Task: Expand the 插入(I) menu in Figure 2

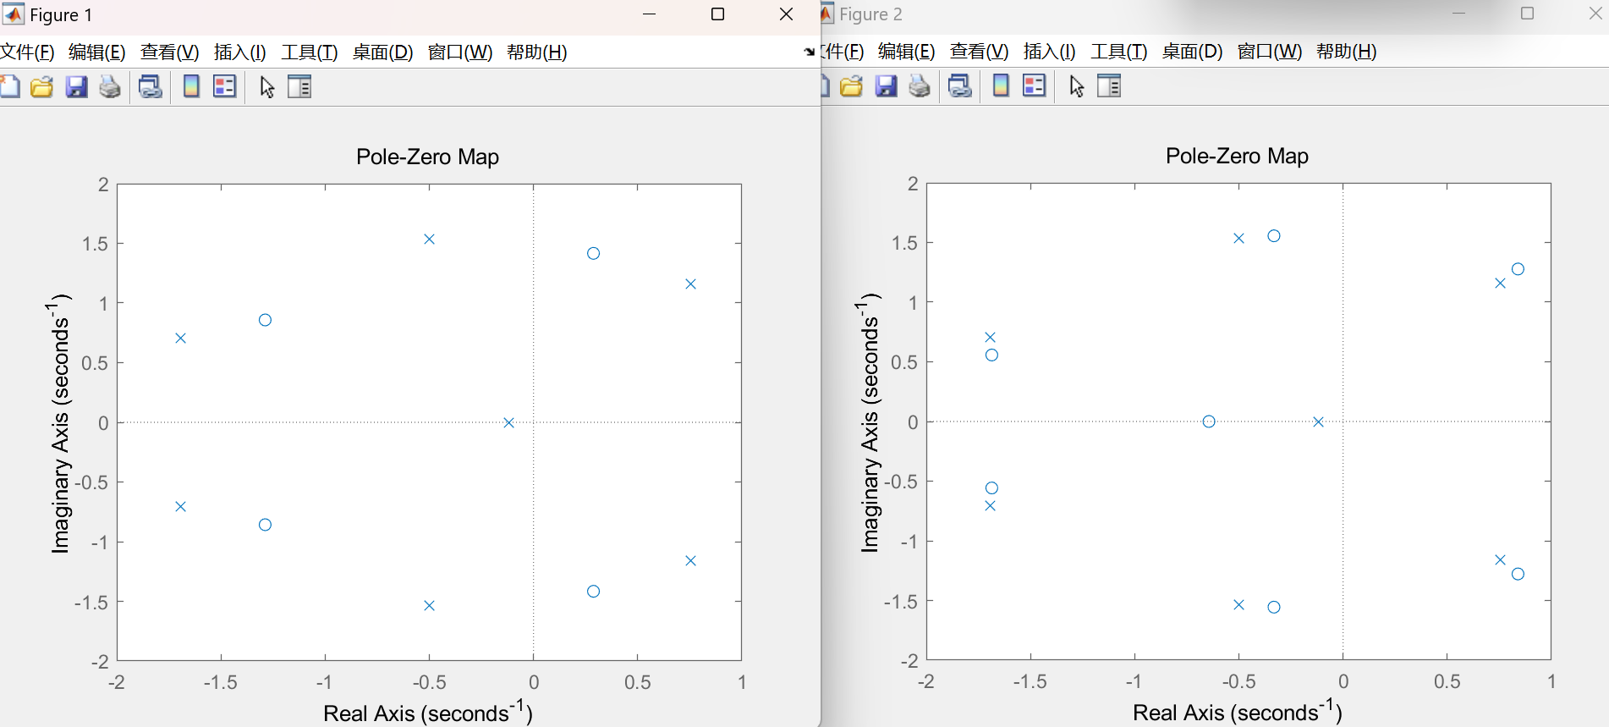Action: click(1049, 52)
